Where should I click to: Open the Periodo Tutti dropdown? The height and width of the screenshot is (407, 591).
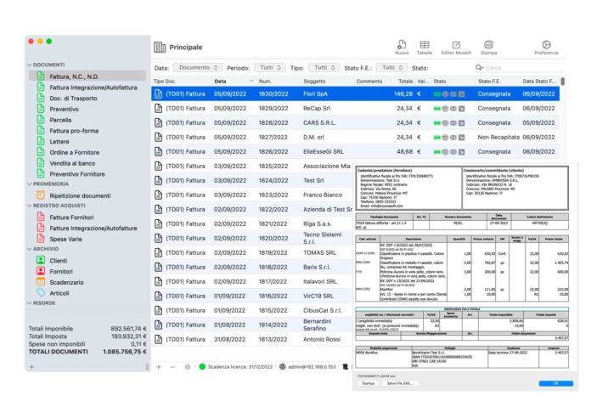click(x=270, y=67)
